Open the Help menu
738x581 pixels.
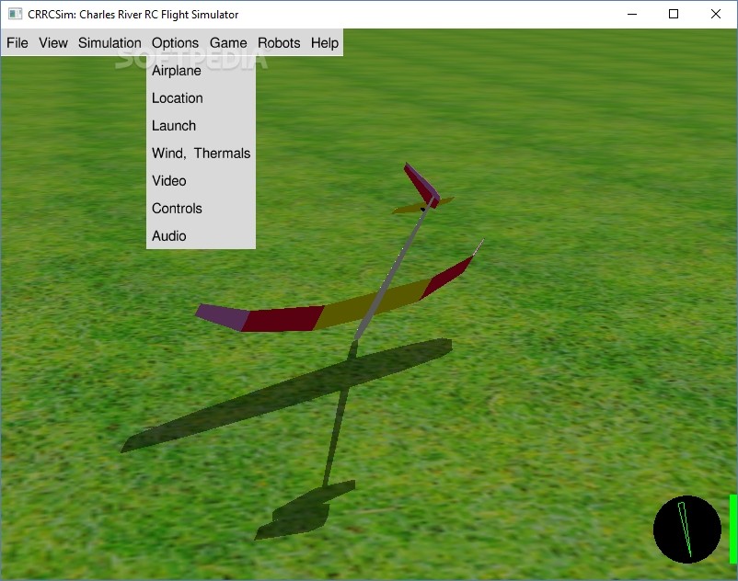tap(325, 43)
